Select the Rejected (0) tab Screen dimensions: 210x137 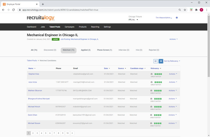pyautogui.click(x=154, y=50)
